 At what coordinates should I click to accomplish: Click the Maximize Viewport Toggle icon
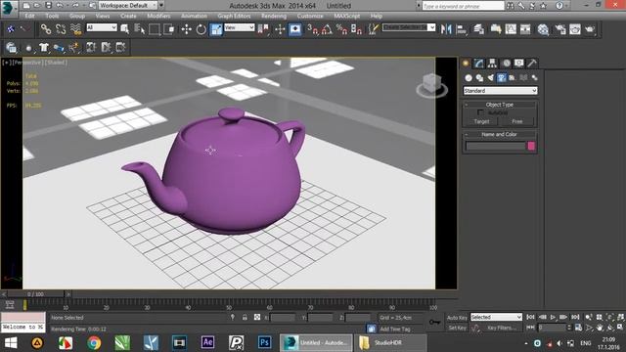coord(620,328)
